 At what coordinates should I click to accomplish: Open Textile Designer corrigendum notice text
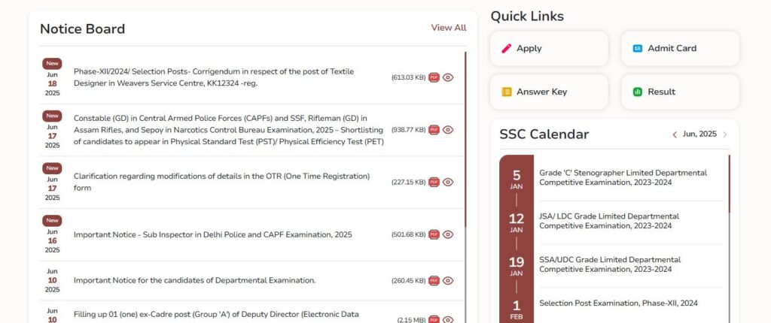214,77
